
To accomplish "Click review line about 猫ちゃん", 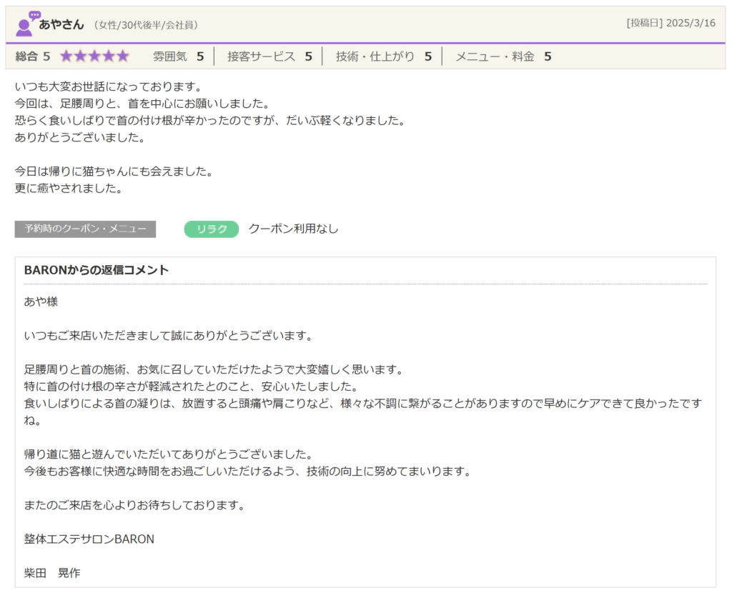I will click(x=114, y=172).
